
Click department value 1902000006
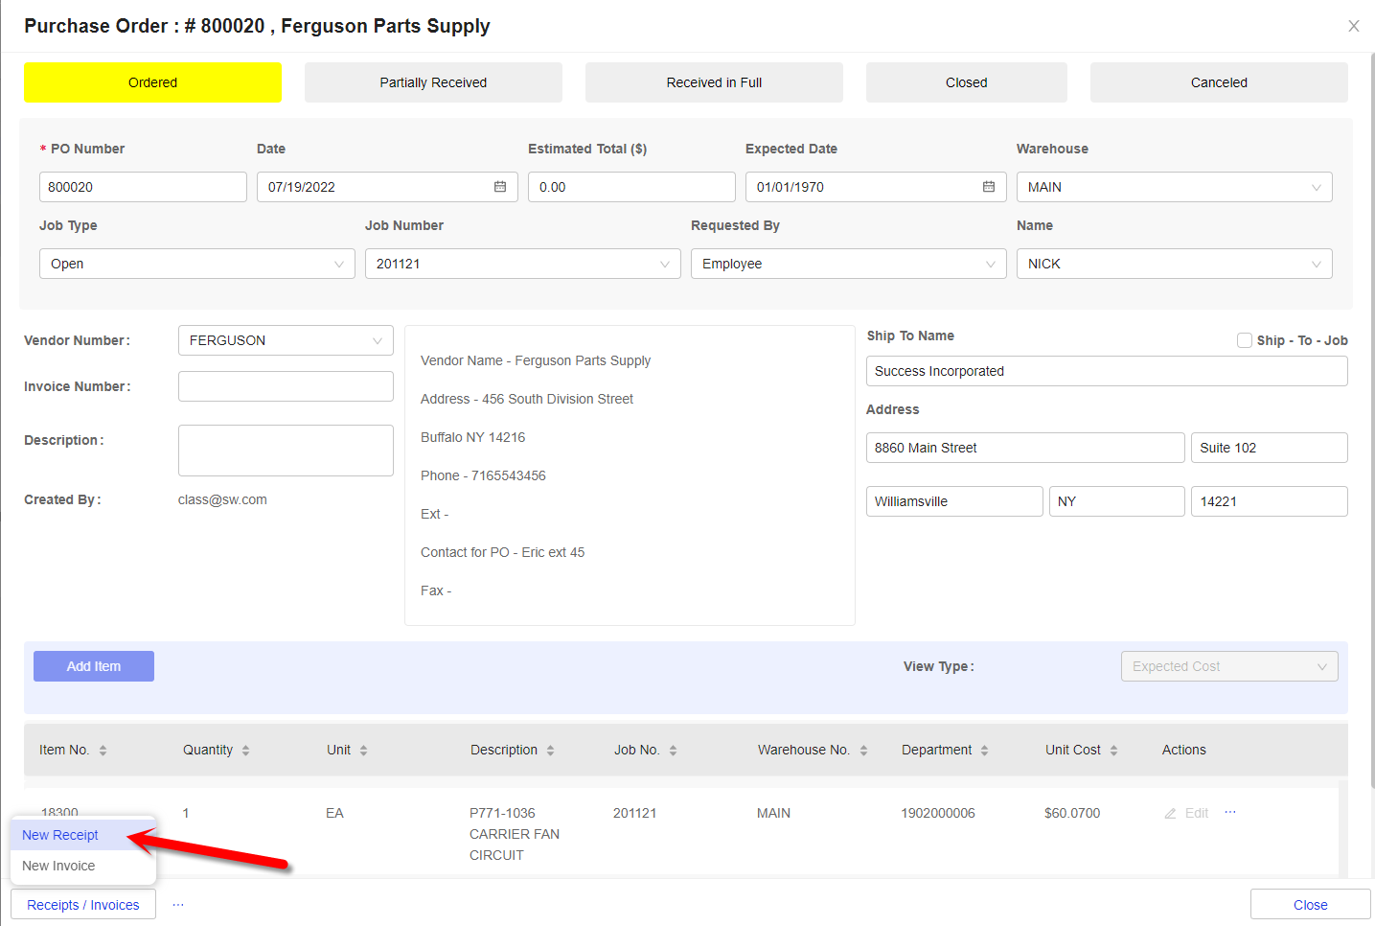point(938,813)
